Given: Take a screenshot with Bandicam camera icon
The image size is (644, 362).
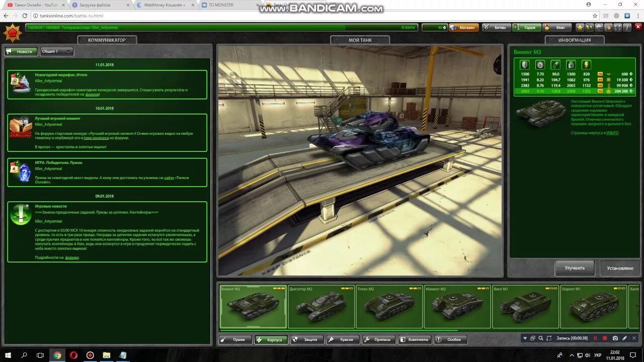Looking at the screenshot, I should (x=615, y=338).
